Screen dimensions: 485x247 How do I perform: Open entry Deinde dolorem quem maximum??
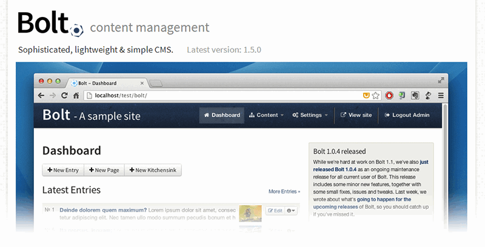point(103,210)
